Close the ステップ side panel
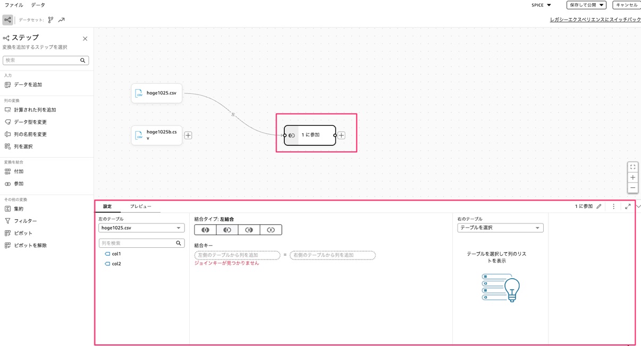 click(x=85, y=39)
